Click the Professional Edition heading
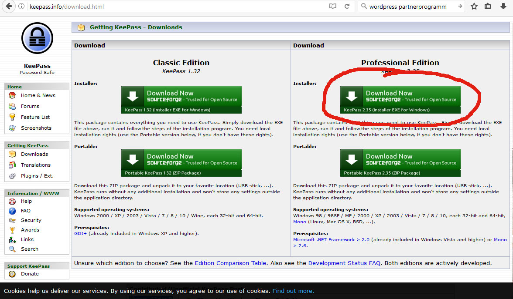 click(400, 63)
